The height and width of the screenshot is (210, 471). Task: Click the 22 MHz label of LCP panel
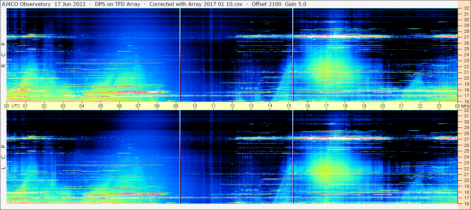466,169
